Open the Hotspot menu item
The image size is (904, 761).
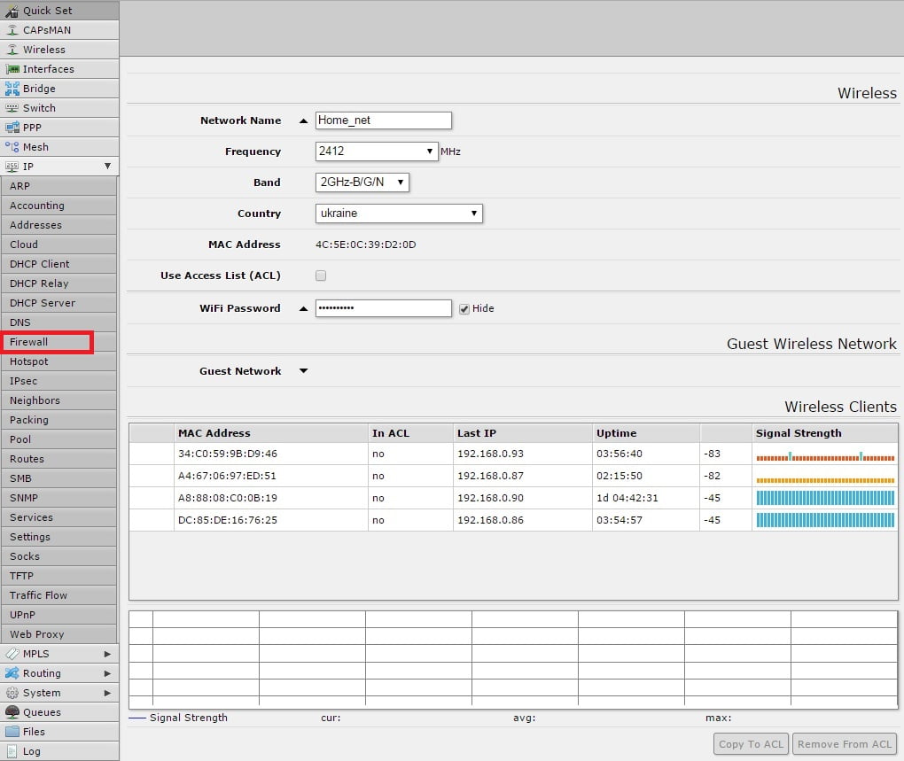[58, 361]
